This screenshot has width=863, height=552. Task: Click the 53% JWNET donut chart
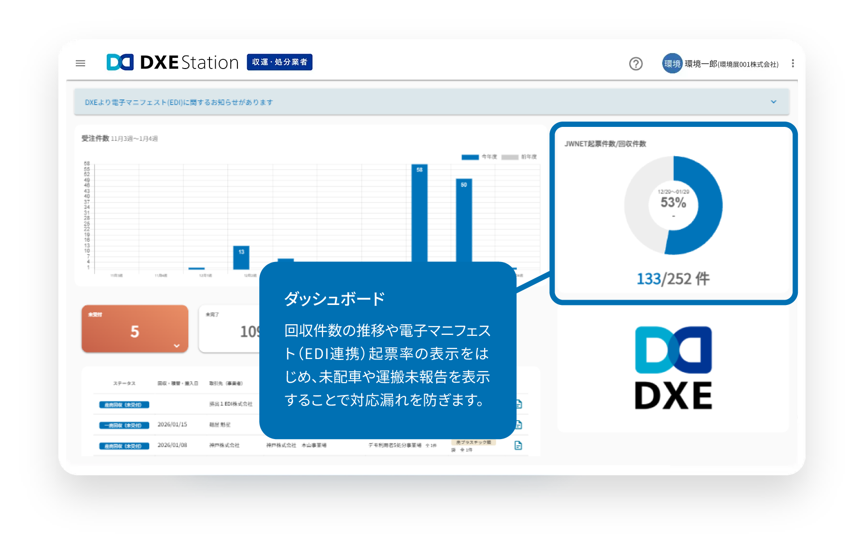[x=673, y=205]
